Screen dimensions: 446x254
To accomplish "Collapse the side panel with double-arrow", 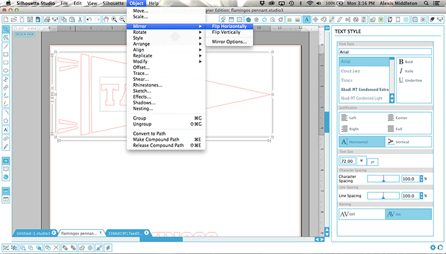I will [327, 28].
